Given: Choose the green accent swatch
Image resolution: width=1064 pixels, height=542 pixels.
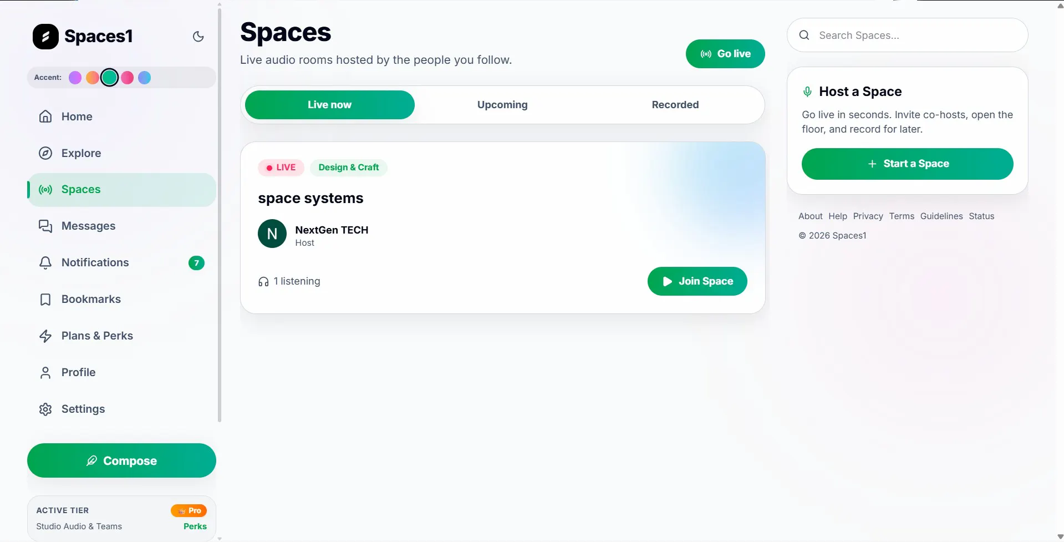Looking at the screenshot, I should pyautogui.click(x=110, y=78).
